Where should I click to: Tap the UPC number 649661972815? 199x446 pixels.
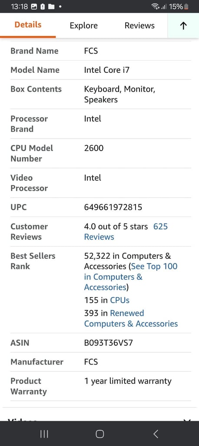click(x=113, y=207)
